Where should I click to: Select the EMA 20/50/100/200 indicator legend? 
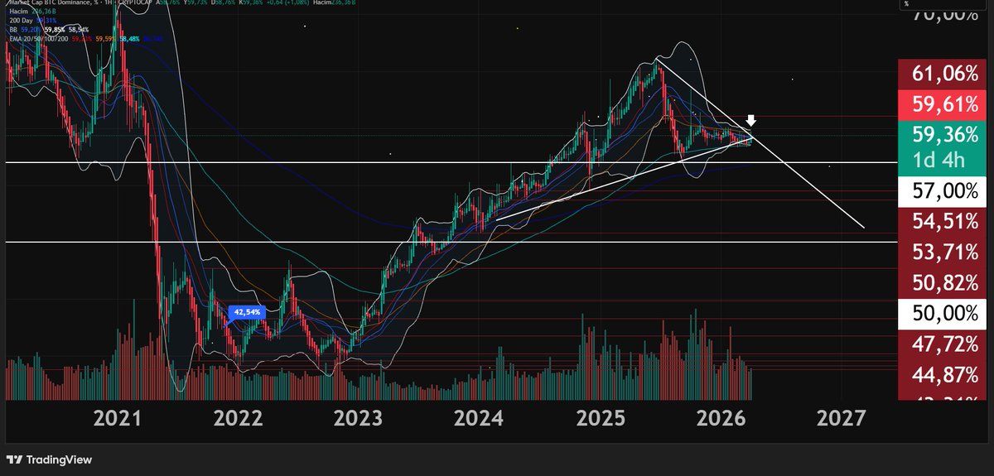pos(87,37)
